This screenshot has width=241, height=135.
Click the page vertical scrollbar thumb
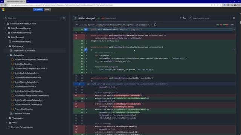coord(240,22)
